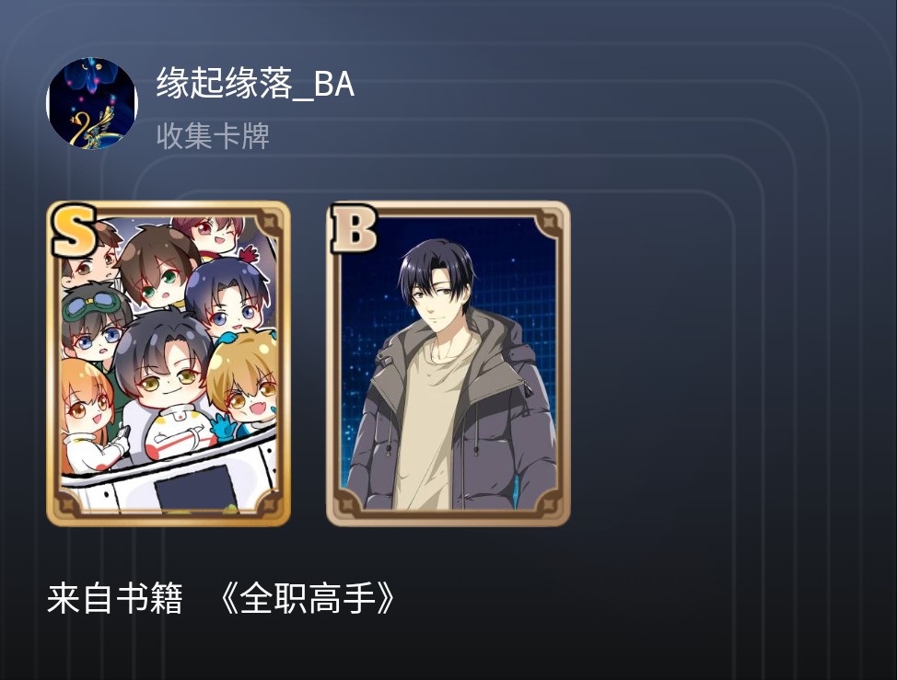Tap the orange-haired girl chibi on the S card
This screenshot has width=897, height=680.
coord(87,400)
